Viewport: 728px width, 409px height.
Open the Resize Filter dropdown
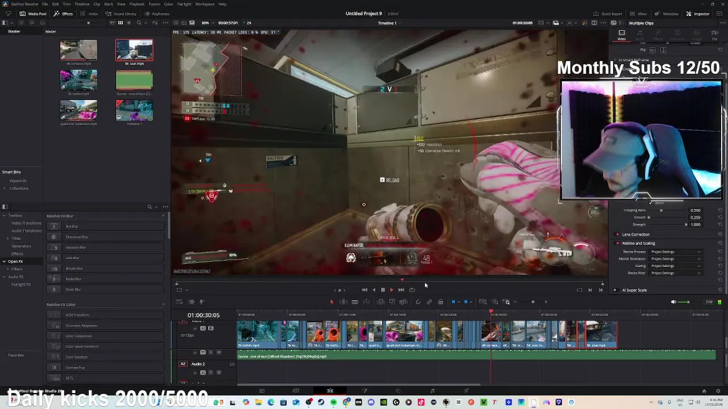pyautogui.click(x=676, y=273)
